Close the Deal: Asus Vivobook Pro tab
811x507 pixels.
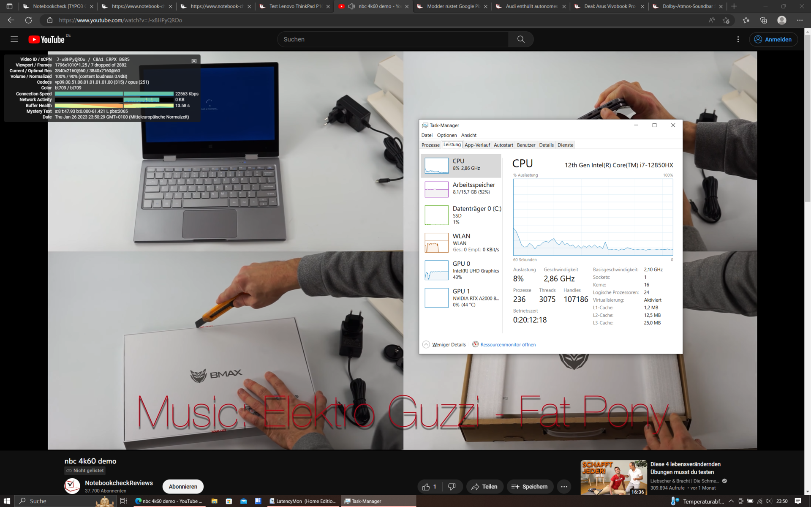click(642, 6)
